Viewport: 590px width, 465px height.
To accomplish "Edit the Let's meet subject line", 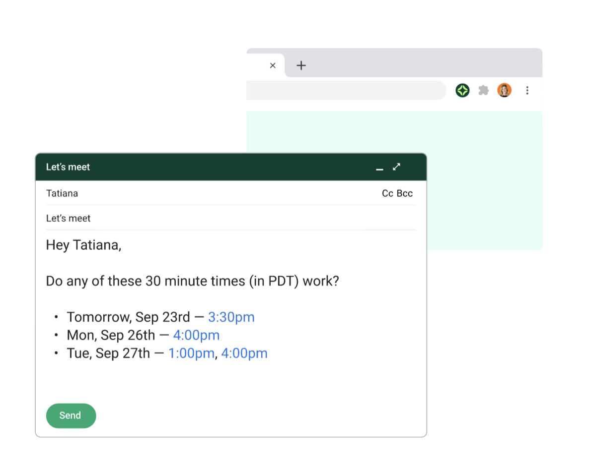I will (199, 218).
